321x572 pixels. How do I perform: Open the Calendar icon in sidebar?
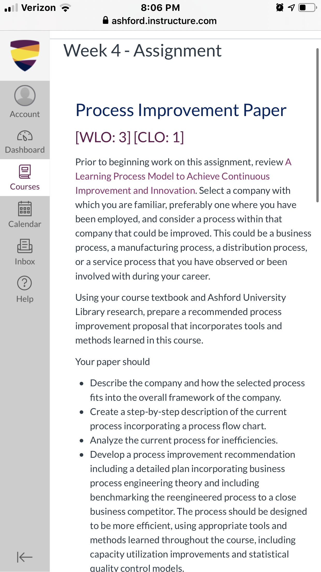pos(25,209)
